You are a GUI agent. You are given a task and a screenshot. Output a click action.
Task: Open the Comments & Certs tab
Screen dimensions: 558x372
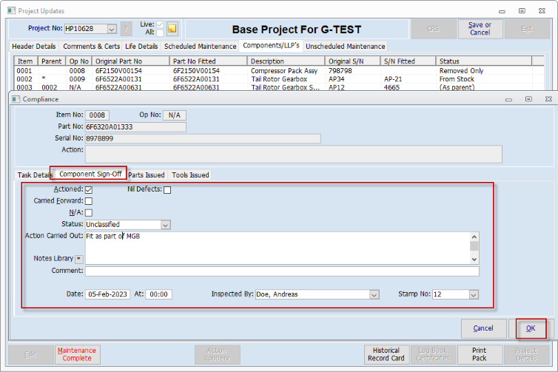92,47
